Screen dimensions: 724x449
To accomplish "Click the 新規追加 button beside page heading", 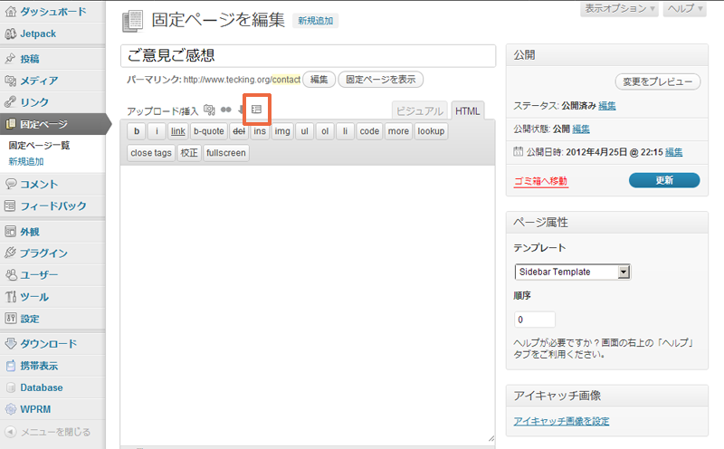I will pyautogui.click(x=315, y=21).
